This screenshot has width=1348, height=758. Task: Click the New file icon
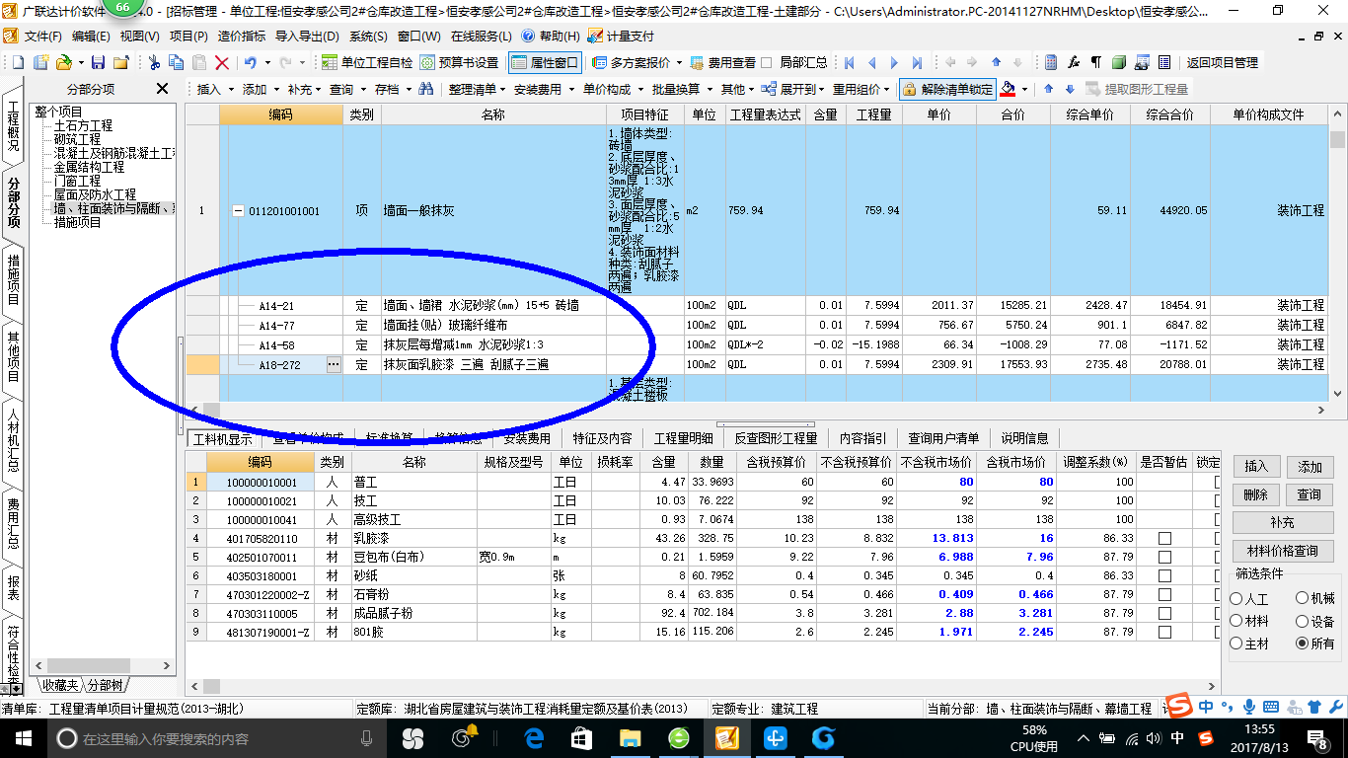point(19,62)
